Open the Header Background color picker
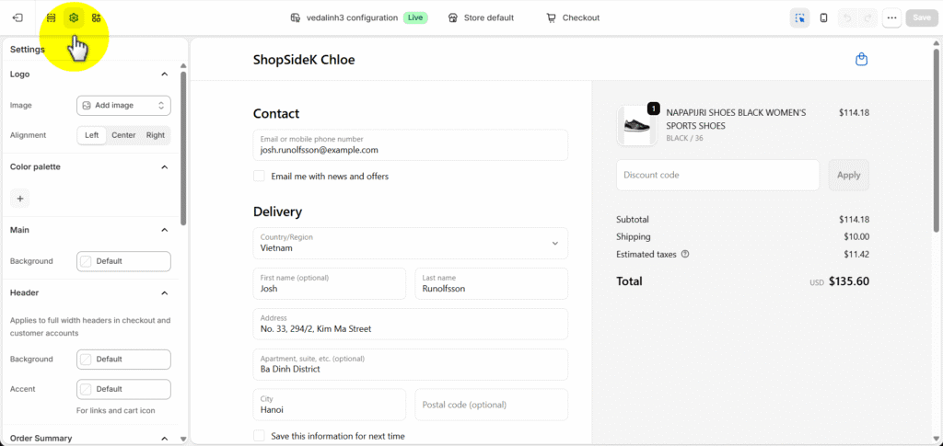 point(124,359)
